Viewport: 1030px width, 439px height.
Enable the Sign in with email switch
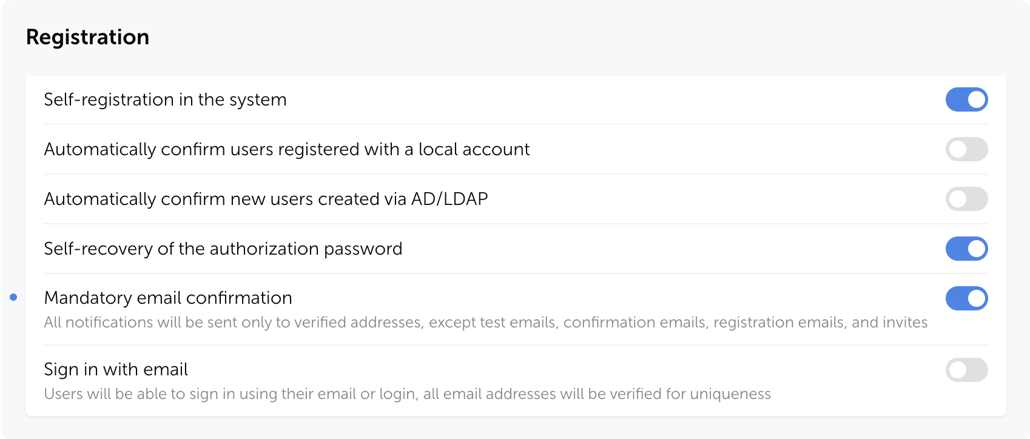click(x=966, y=370)
